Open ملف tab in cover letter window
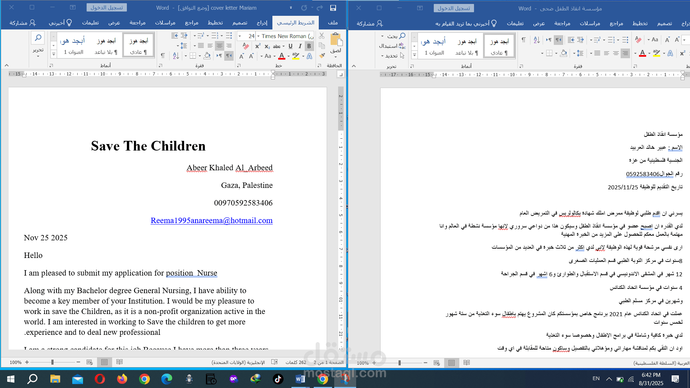This screenshot has height=388, width=690. coord(333,23)
